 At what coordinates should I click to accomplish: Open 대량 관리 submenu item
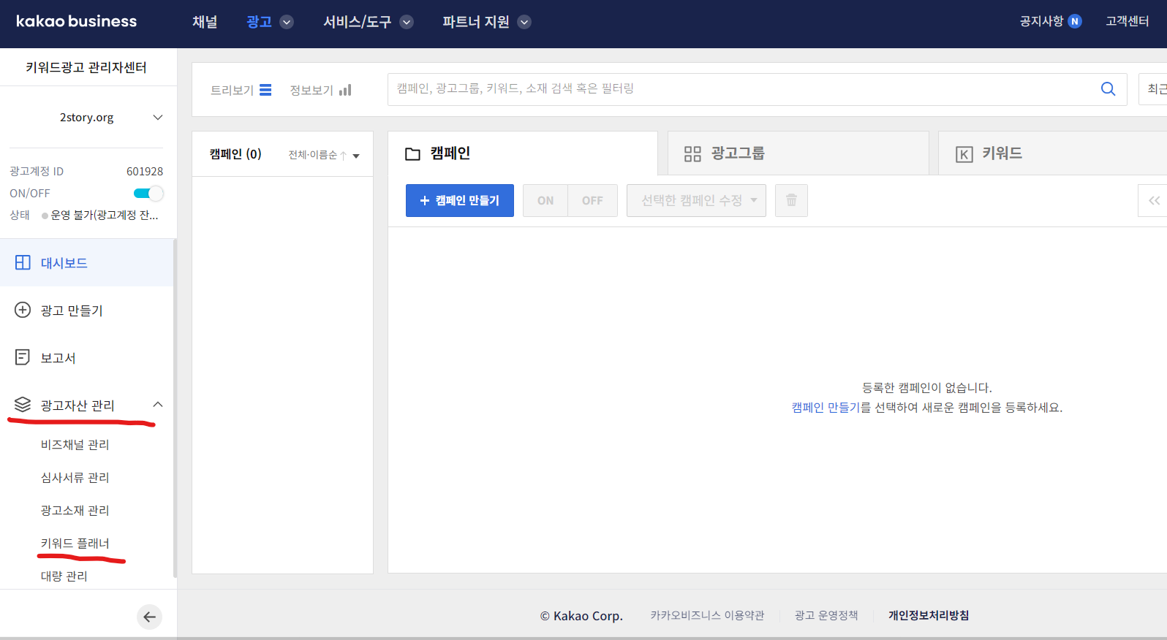pos(64,576)
